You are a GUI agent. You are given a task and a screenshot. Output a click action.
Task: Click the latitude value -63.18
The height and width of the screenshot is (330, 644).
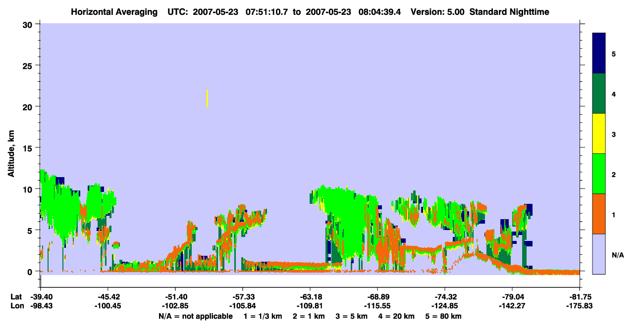pyautogui.click(x=310, y=297)
